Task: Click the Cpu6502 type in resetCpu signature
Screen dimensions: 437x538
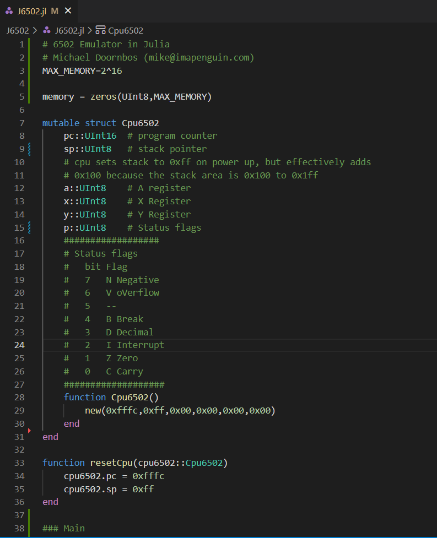Action: pyautogui.click(x=204, y=463)
